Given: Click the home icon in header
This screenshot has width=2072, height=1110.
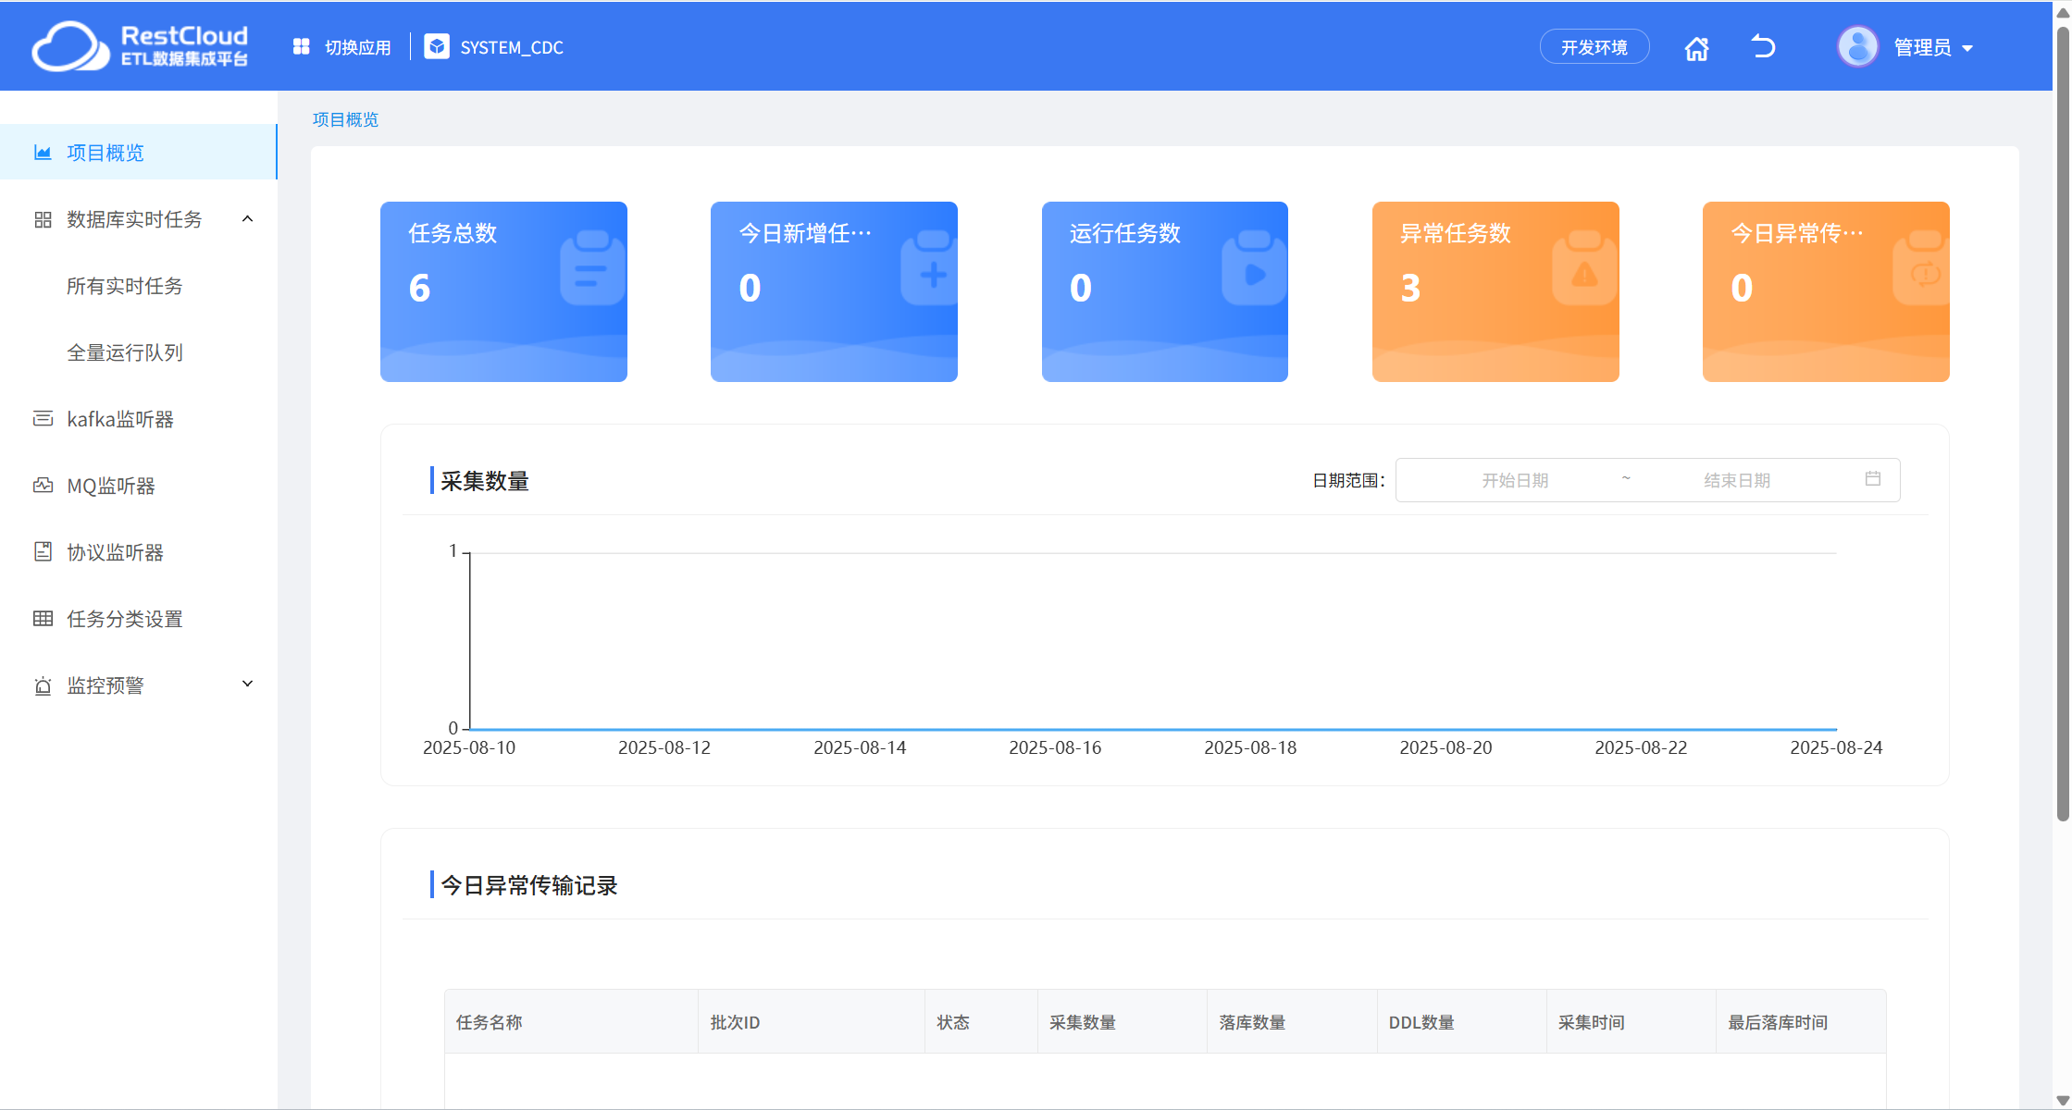Looking at the screenshot, I should point(1695,48).
